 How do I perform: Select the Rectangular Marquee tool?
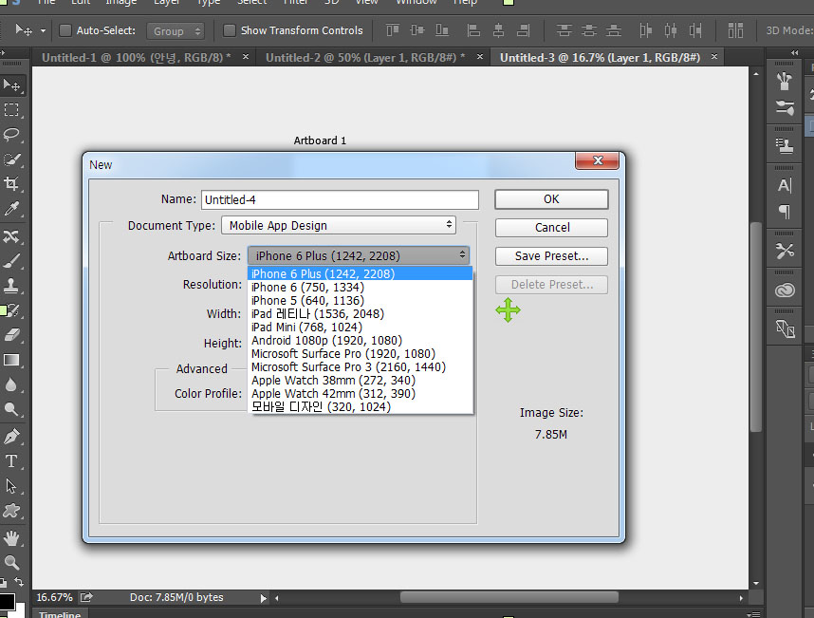[12, 109]
